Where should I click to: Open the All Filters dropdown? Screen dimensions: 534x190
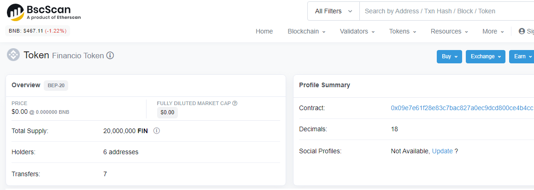pyautogui.click(x=334, y=11)
